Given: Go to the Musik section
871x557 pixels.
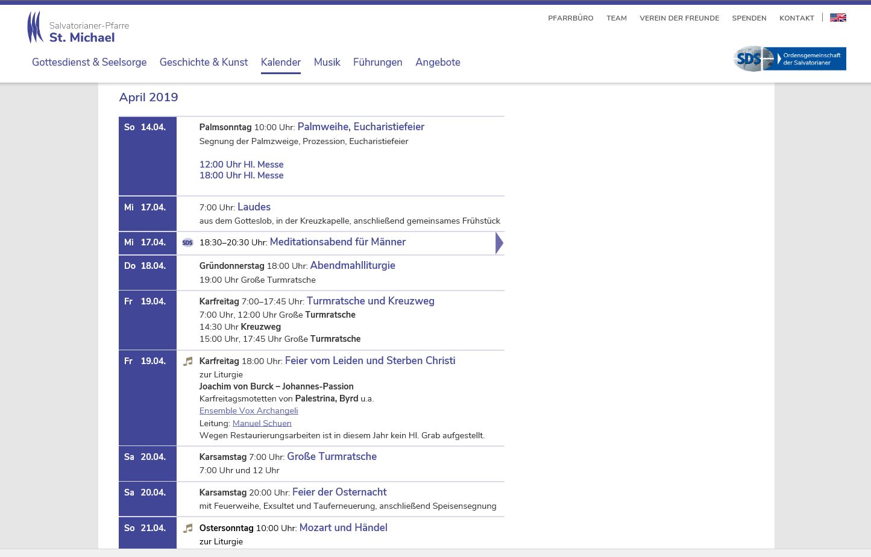Looking at the screenshot, I should tap(327, 62).
